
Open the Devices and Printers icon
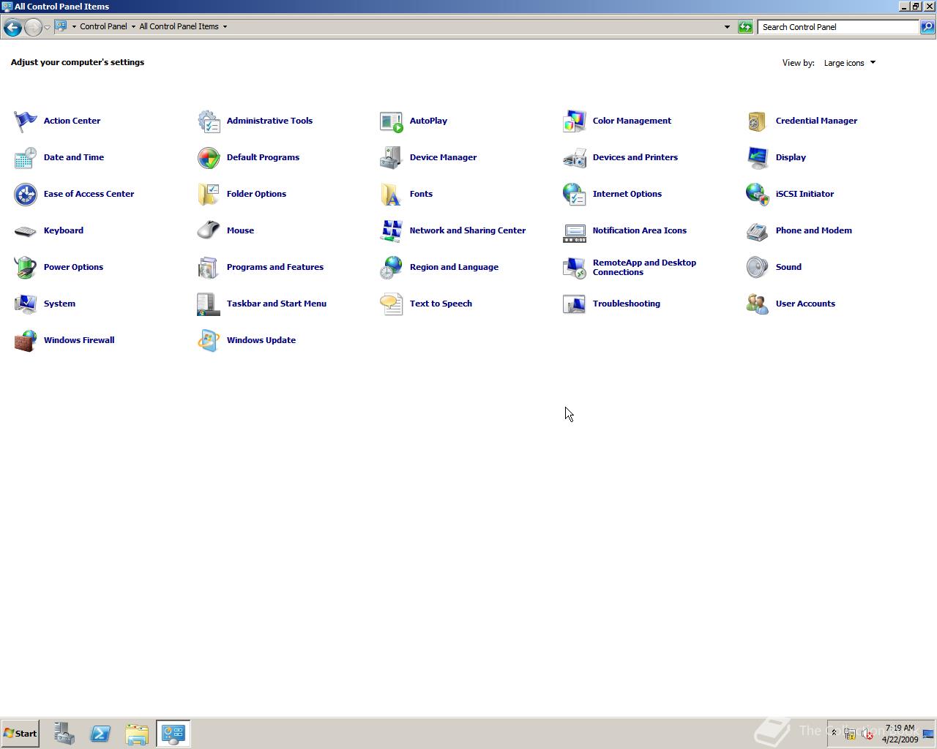pyautogui.click(x=575, y=158)
